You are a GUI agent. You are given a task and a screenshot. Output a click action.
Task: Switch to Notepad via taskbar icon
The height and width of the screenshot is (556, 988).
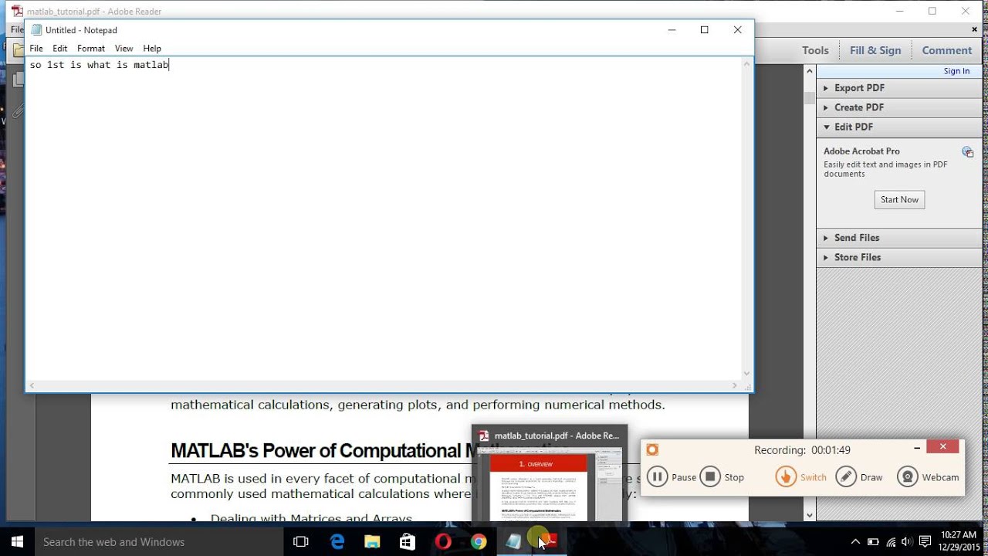(514, 542)
